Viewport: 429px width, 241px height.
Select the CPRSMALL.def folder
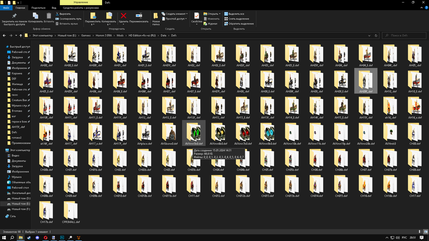click(71, 212)
